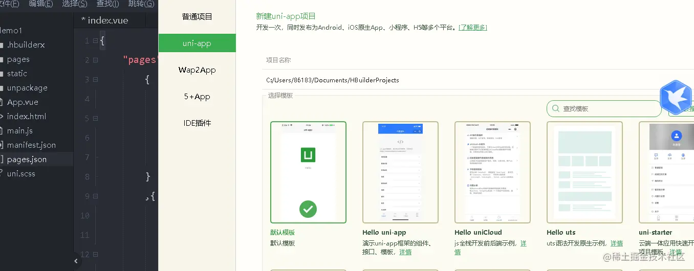Screen dimensions: 694x271
Task: Select the 默认模板 template thumbnail
Action: (308, 172)
